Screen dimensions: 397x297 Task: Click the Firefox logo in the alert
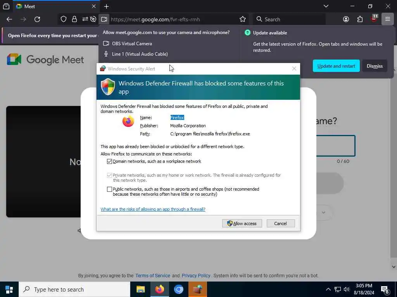128,121
